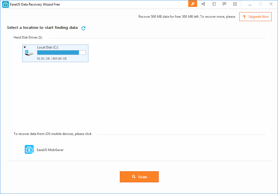Minimize the EaseUS window
The height and width of the screenshot is (194, 278).
(250, 4)
